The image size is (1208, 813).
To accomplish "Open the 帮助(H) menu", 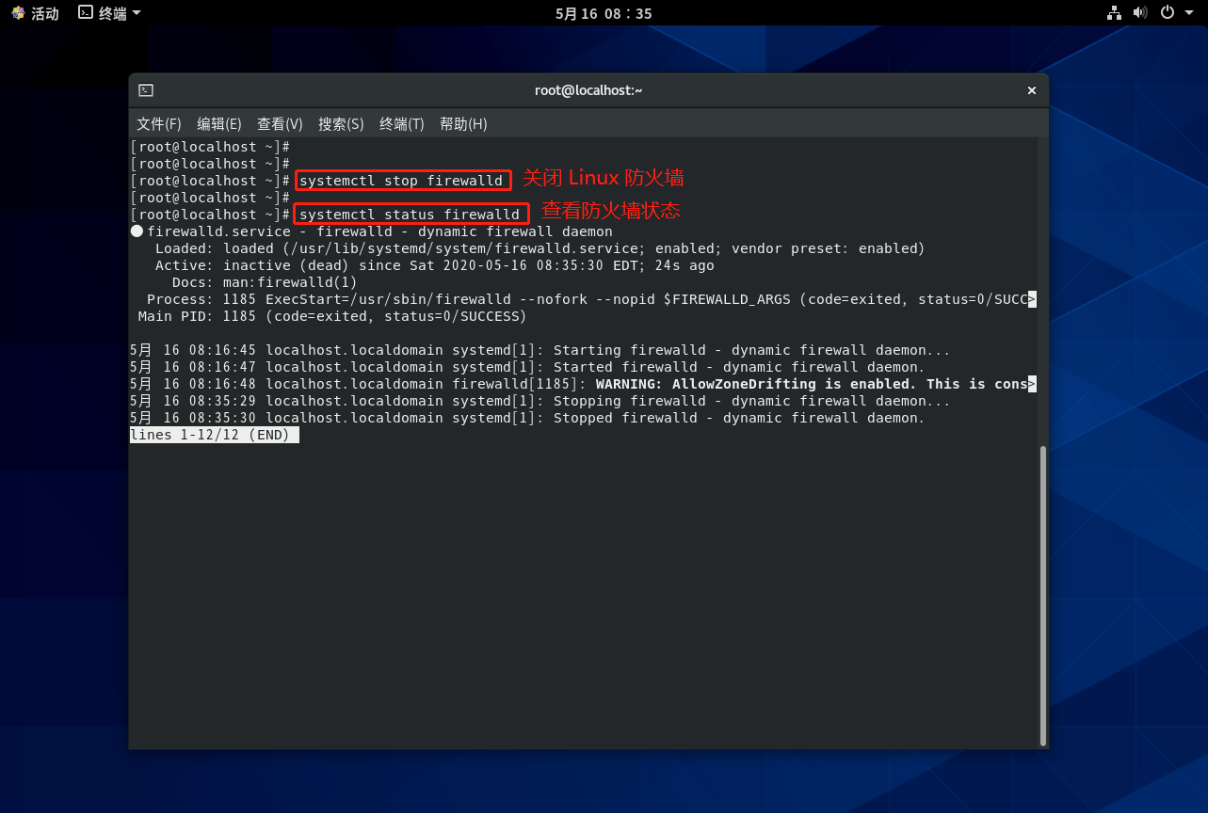I will (x=463, y=124).
